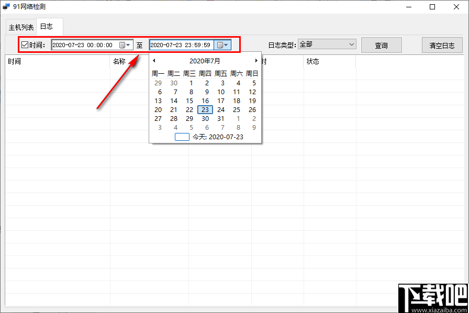469x313 pixels.
Task: Click the 2020年7月 calendar title
Action: point(205,61)
